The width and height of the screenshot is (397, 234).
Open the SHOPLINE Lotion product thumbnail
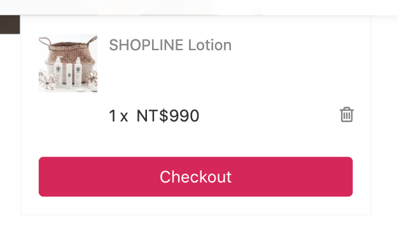point(68,63)
